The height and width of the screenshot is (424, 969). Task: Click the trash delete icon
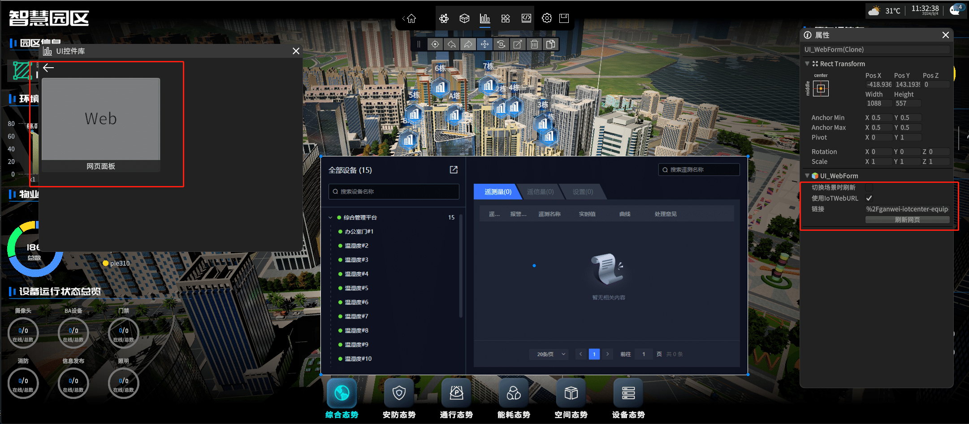coord(534,44)
